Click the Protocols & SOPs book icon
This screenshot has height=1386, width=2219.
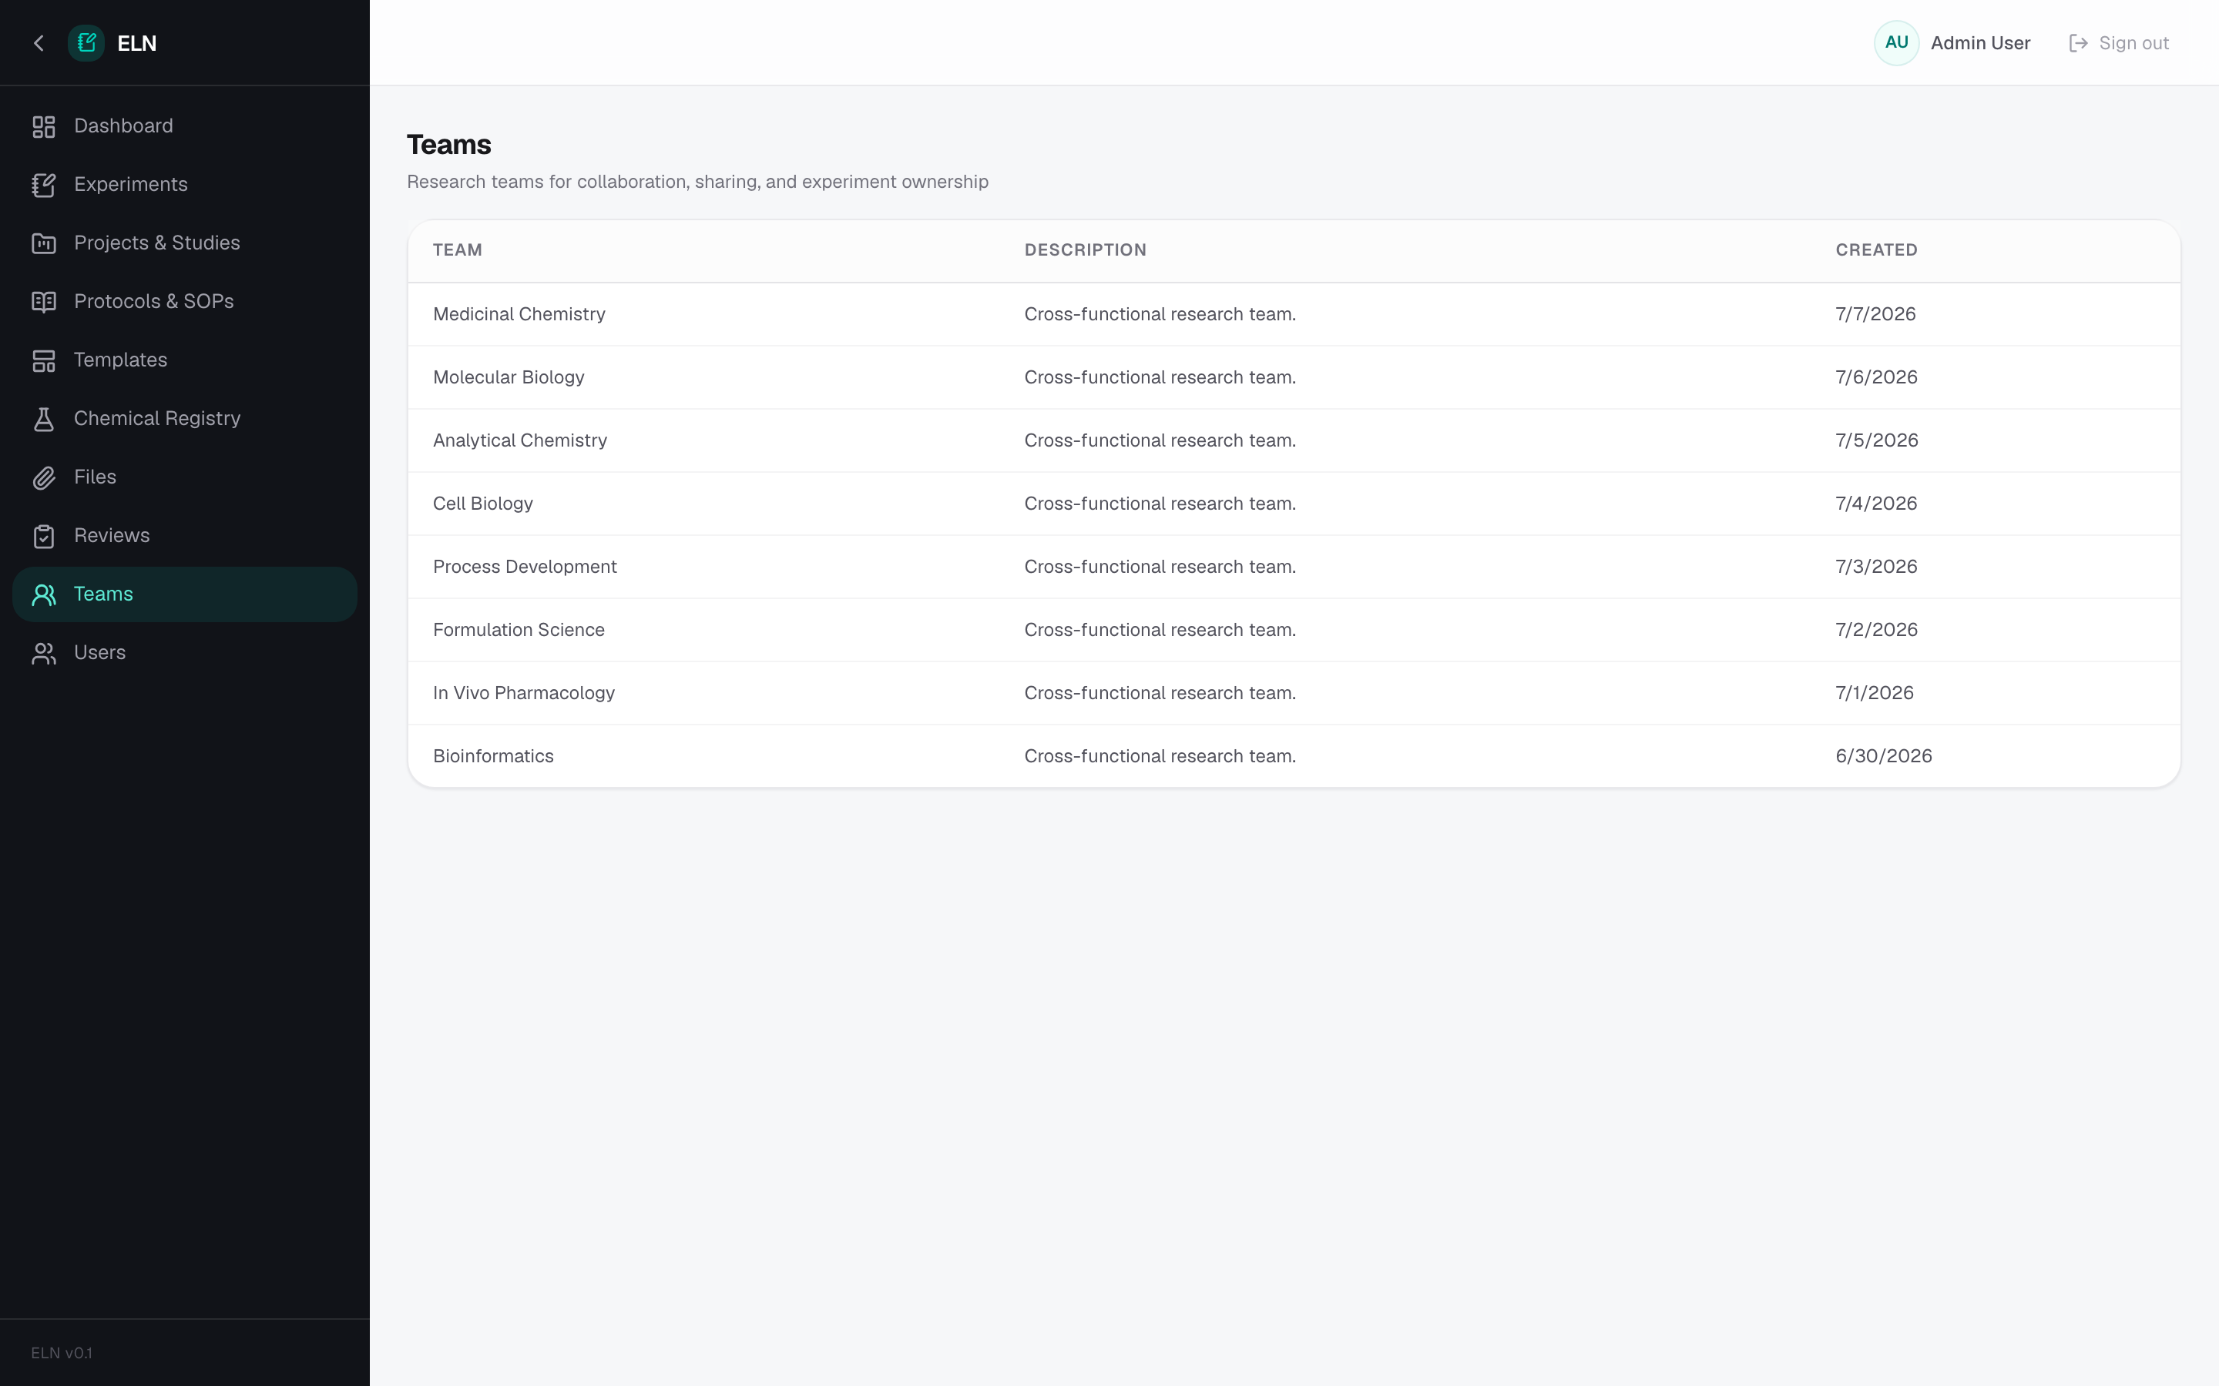tap(44, 302)
